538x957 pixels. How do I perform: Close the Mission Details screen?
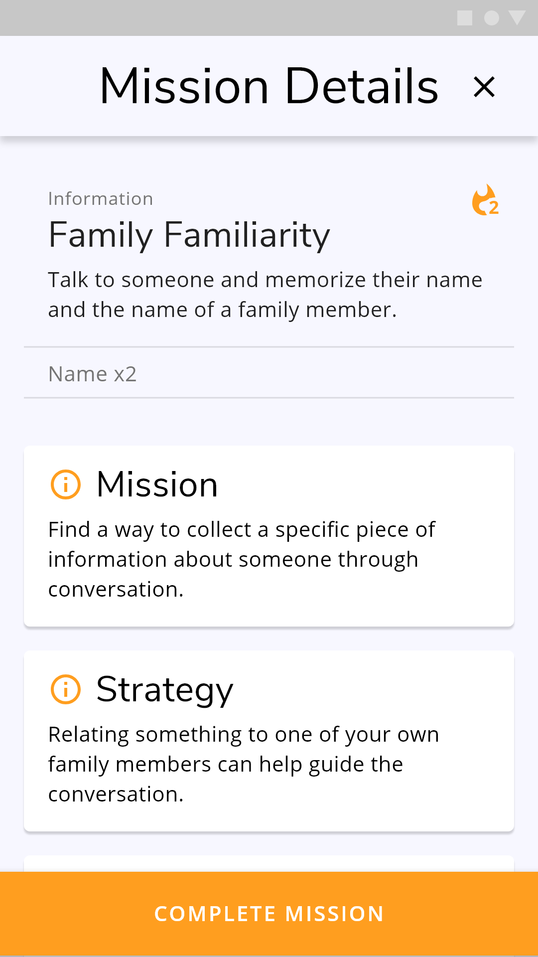point(484,87)
